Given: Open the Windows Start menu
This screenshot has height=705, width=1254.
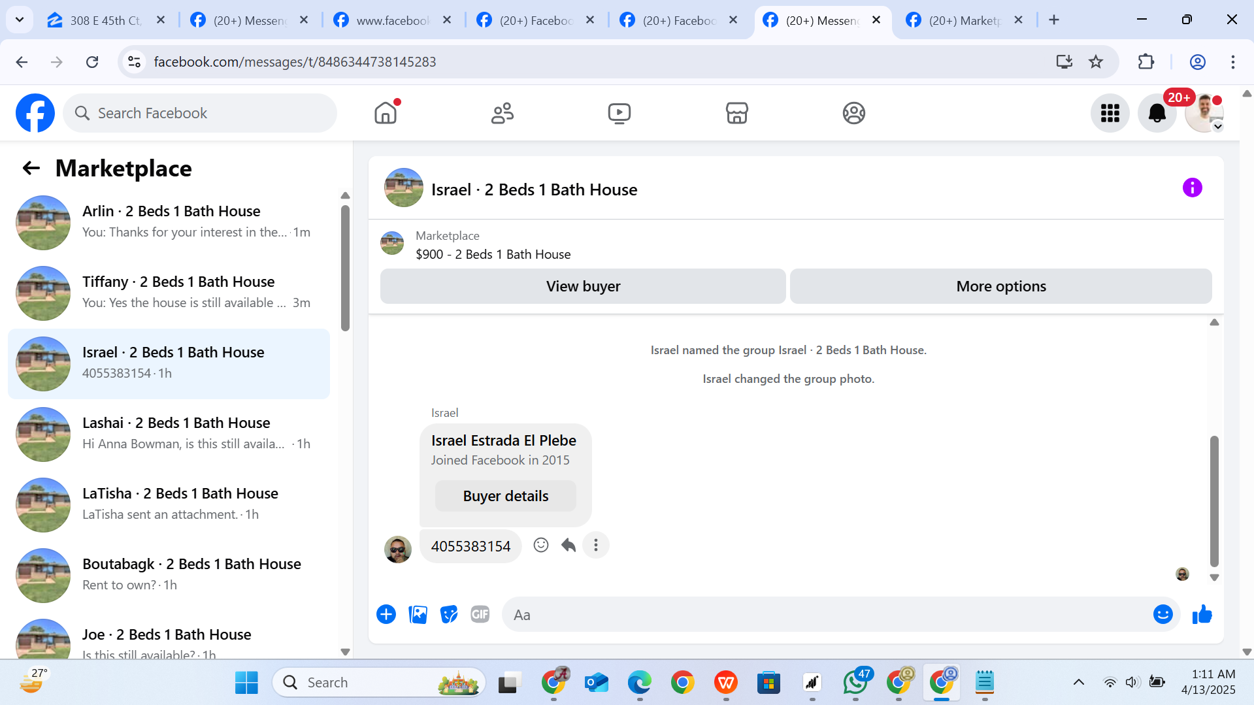Looking at the screenshot, I should pyautogui.click(x=246, y=683).
